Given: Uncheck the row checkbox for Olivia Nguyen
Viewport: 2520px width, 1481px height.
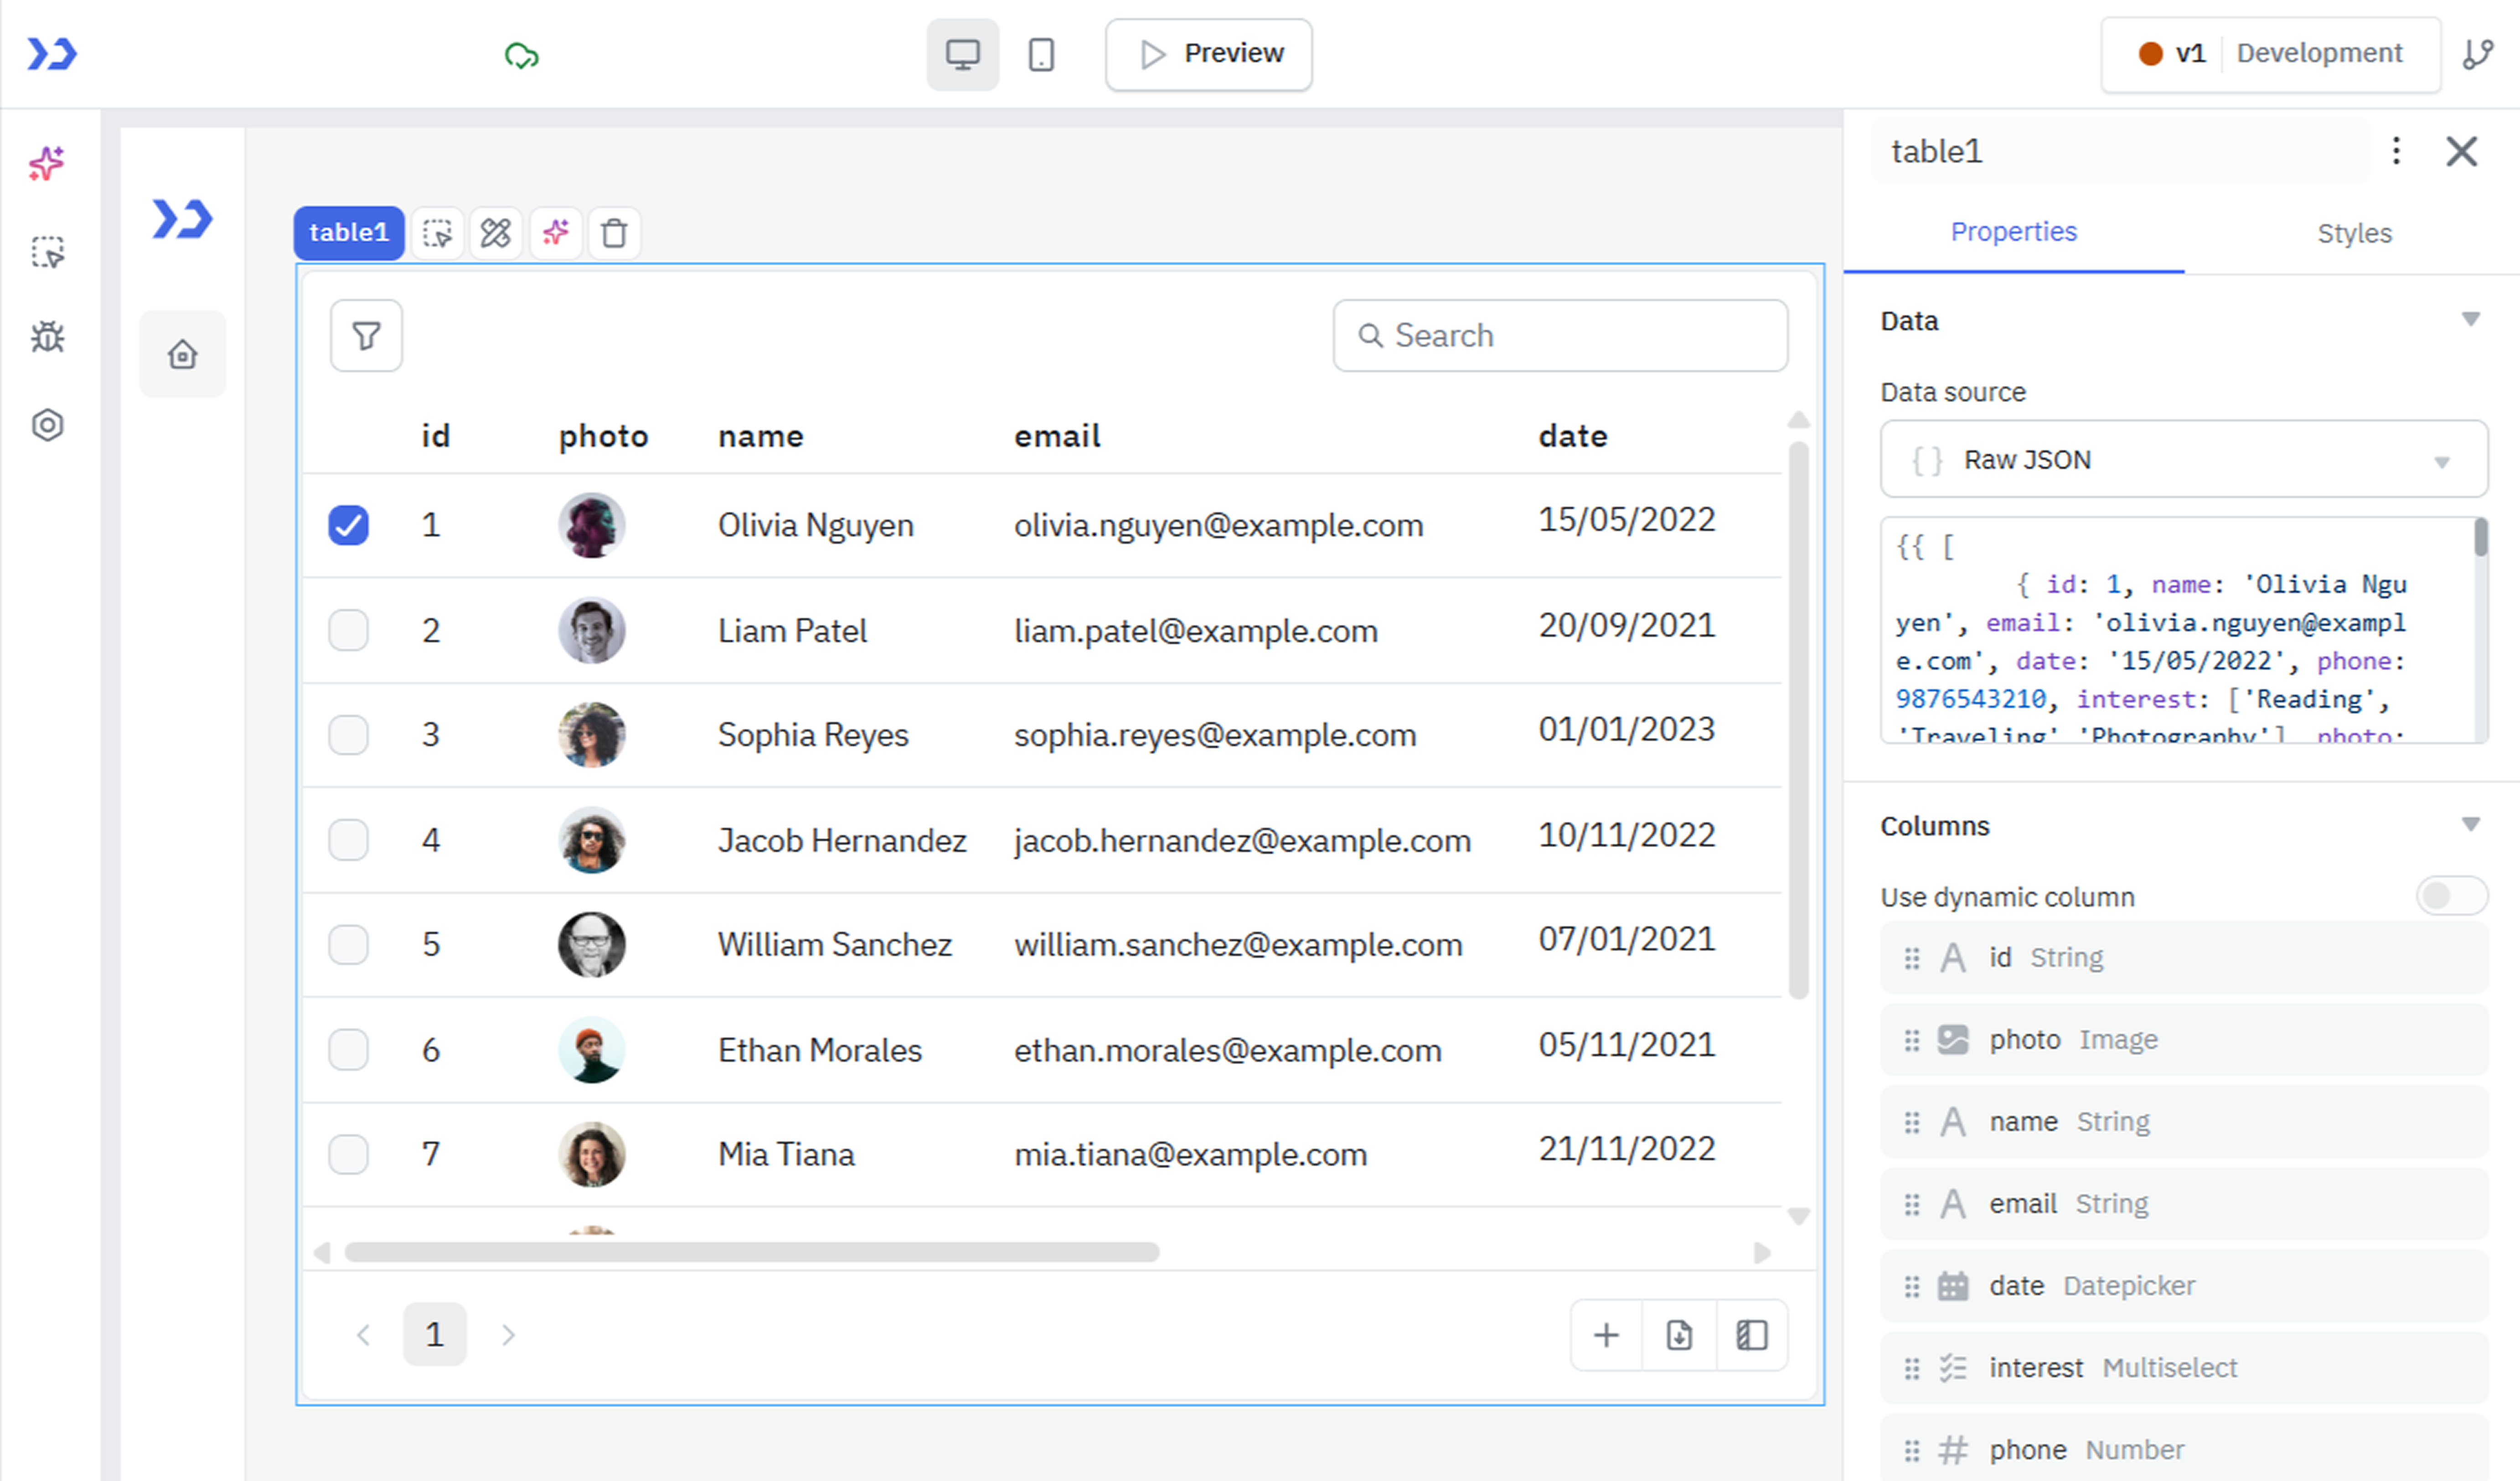Looking at the screenshot, I should click(x=348, y=525).
